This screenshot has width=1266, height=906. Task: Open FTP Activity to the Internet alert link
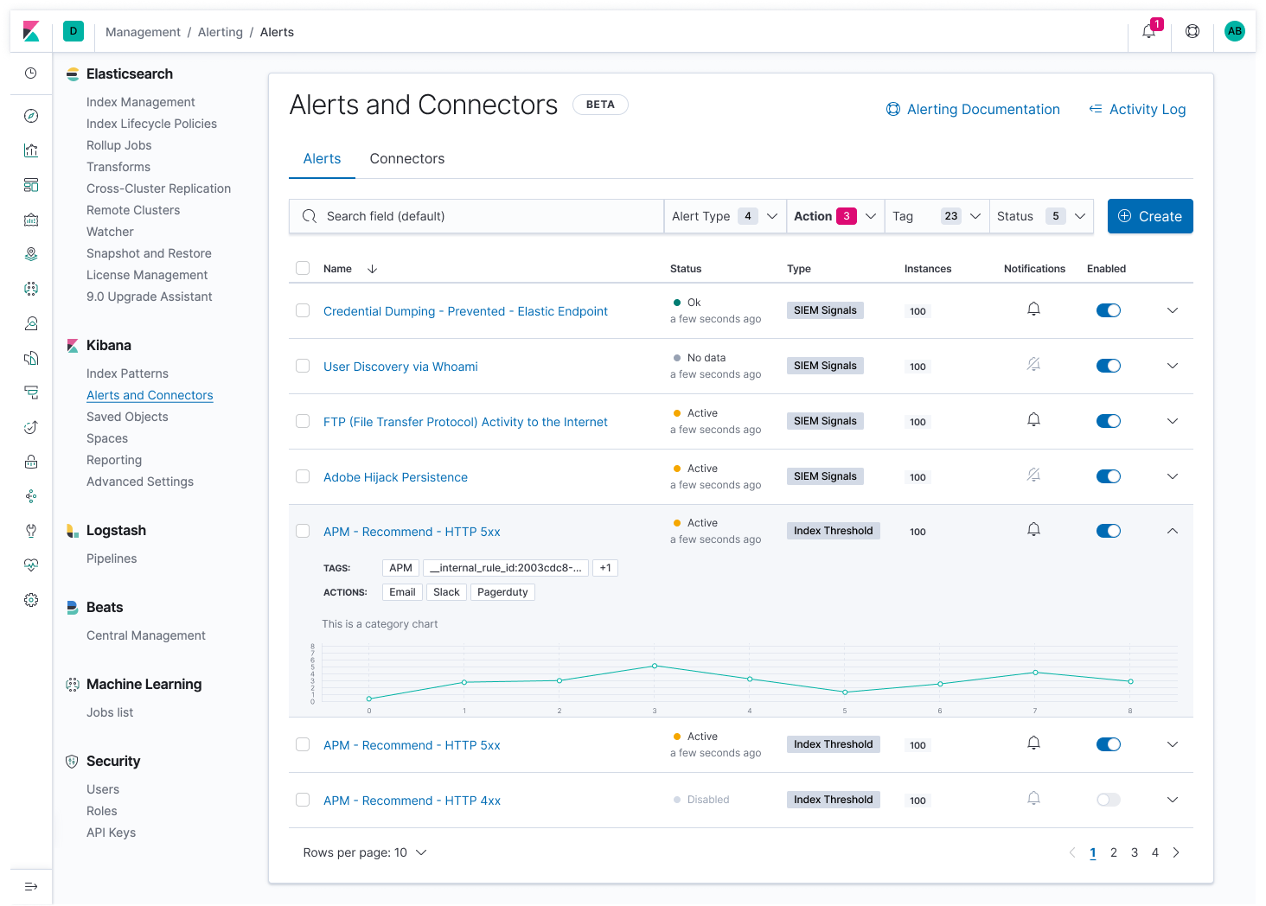click(x=465, y=422)
